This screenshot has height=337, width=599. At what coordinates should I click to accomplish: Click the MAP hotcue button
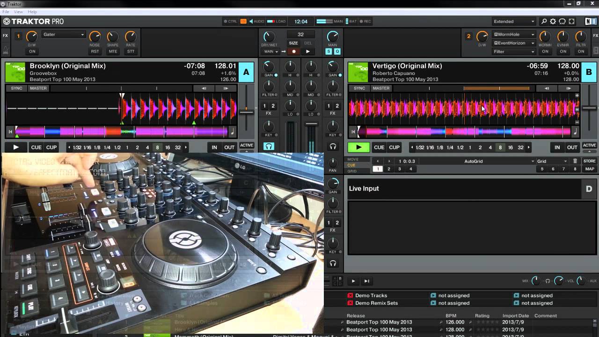(x=589, y=169)
